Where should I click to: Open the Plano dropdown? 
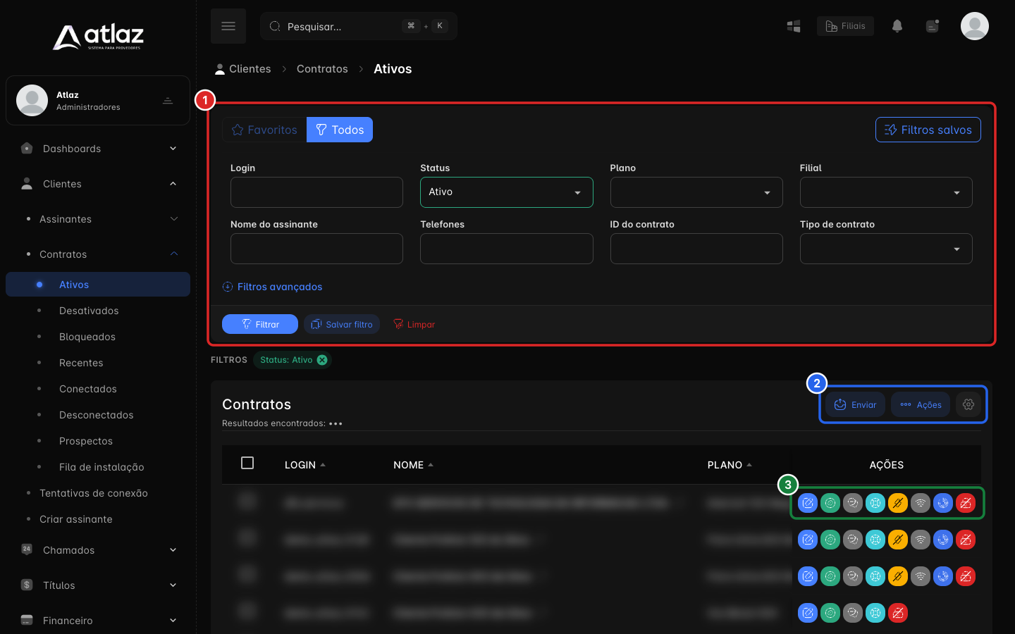[696, 192]
